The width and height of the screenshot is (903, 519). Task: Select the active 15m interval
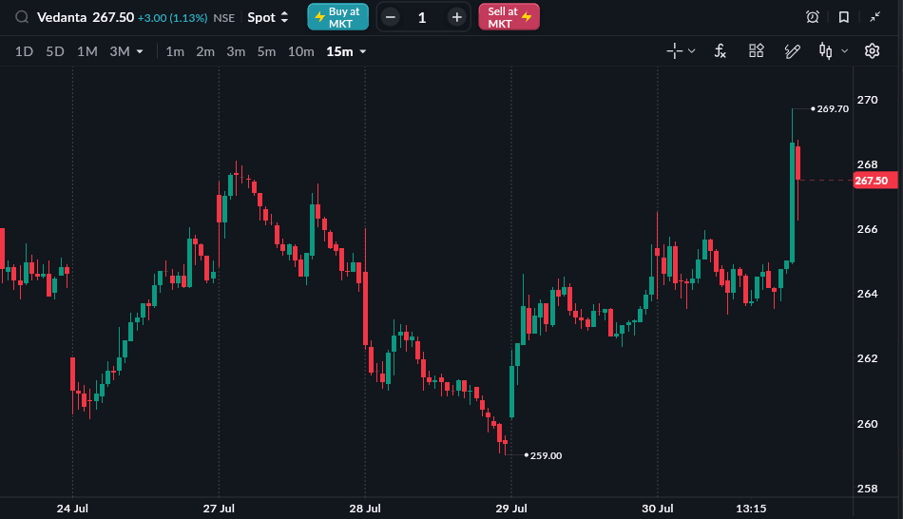[339, 51]
